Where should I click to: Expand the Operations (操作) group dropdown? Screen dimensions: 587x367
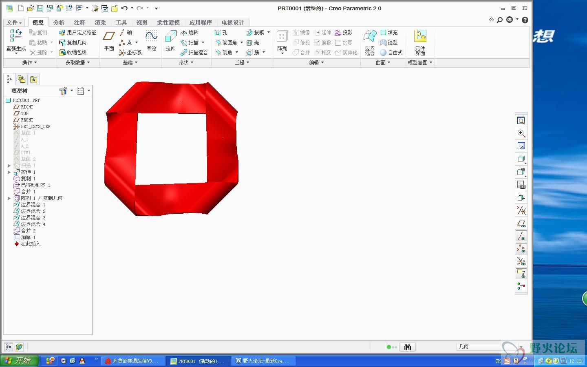(x=29, y=62)
